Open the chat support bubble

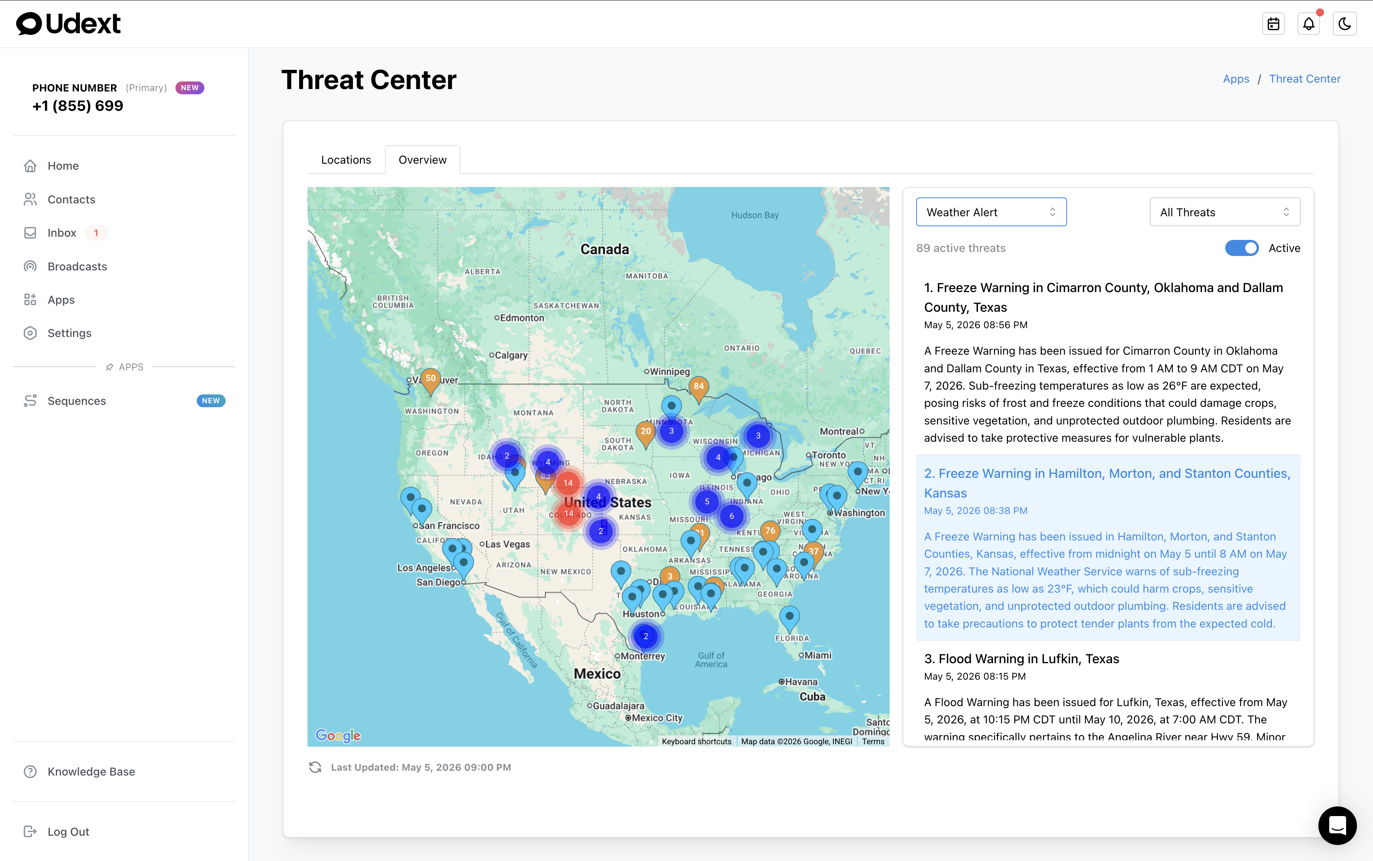tap(1337, 825)
